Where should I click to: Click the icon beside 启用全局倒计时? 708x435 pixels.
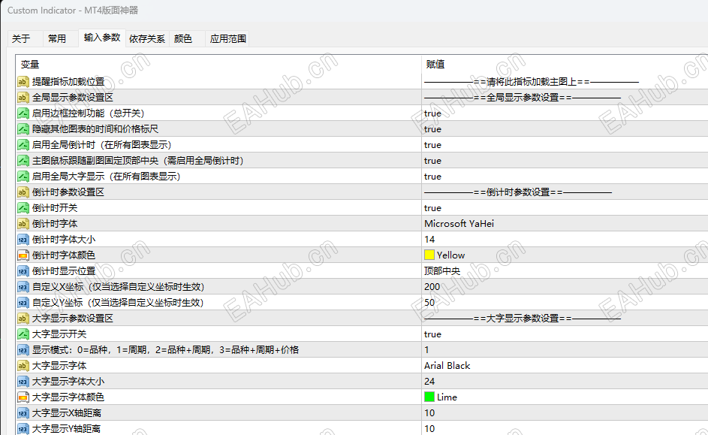pyautogui.click(x=23, y=145)
